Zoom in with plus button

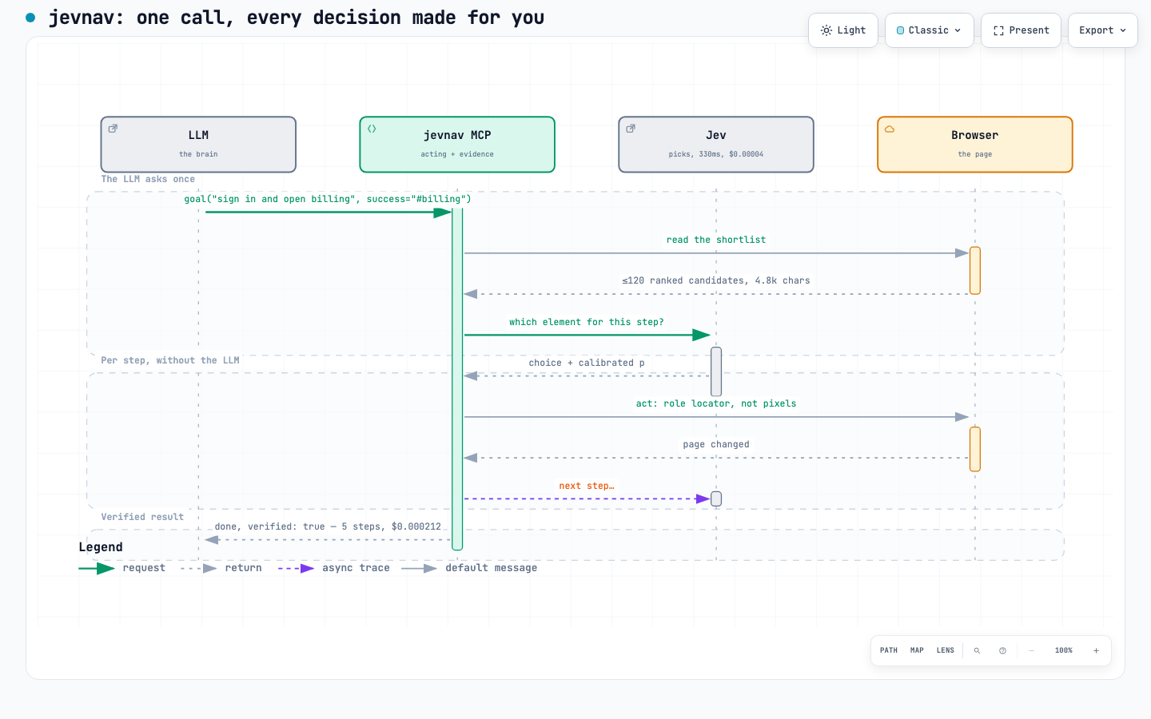pyautogui.click(x=1096, y=650)
